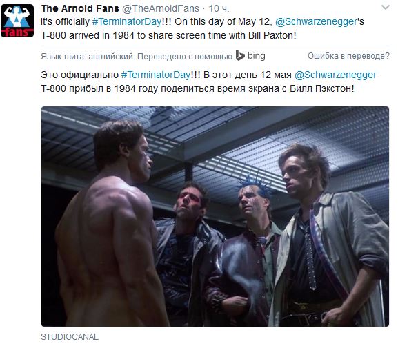Open The Arnold Fans display name
Image resolution: width=398 pixels, height=346 pixels.
click(80, 8)
